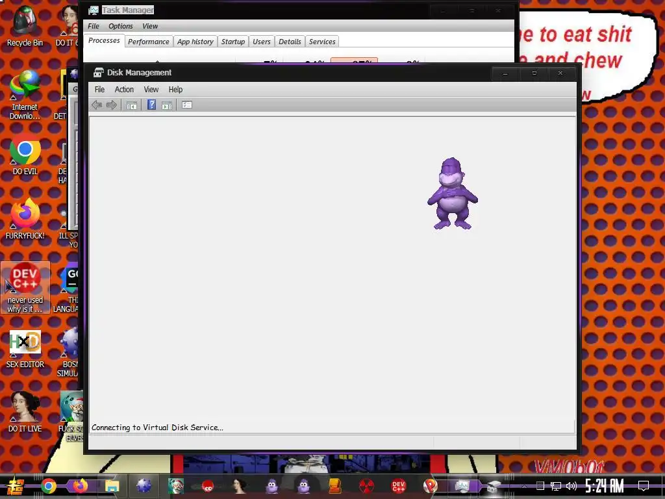665x499 pixels.
Task: Click the red P taskbar icon
Action: coord(430,486)
